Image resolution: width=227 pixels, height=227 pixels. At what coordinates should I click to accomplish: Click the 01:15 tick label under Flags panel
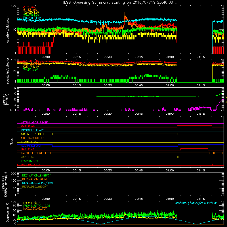tap(201, 171)
